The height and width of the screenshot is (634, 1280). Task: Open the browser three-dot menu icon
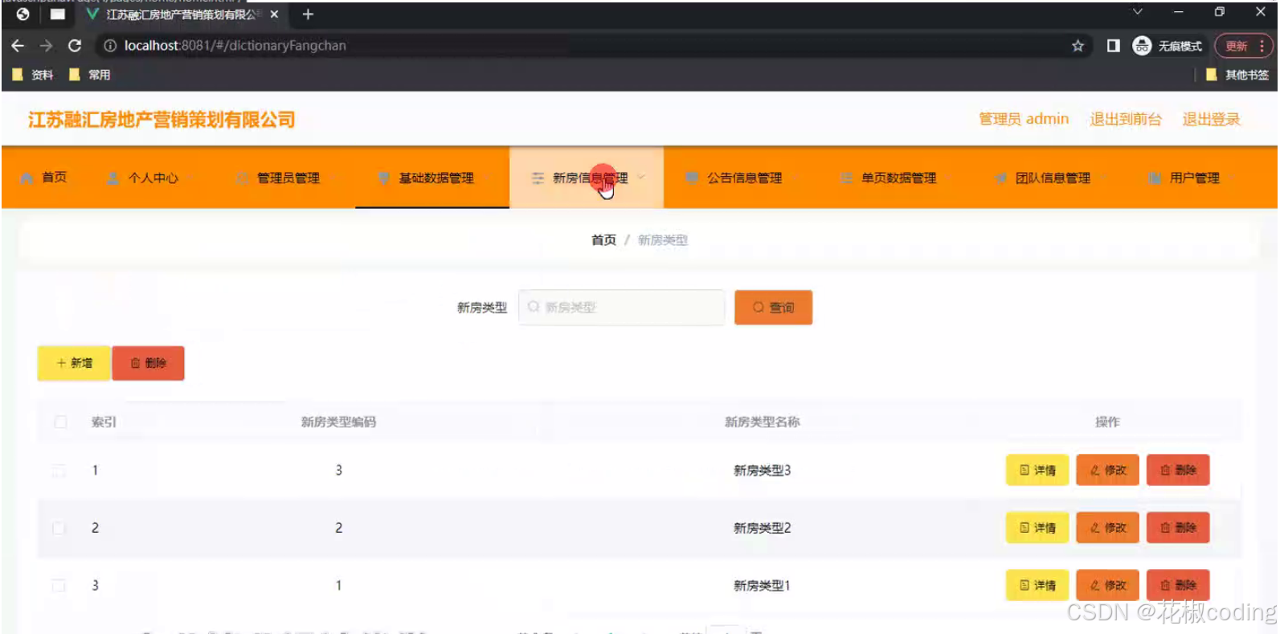[1262, 46]
